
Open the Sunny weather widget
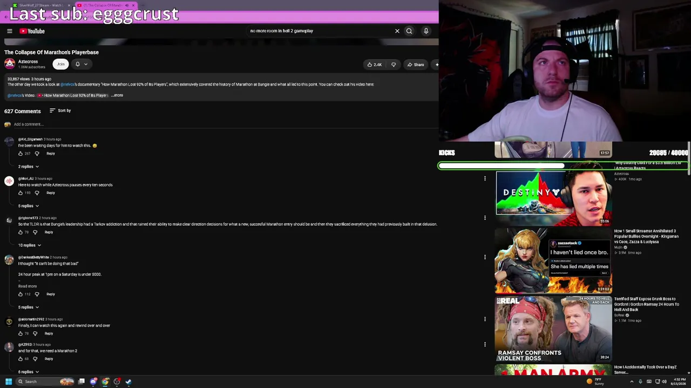[x=595, y=382]
